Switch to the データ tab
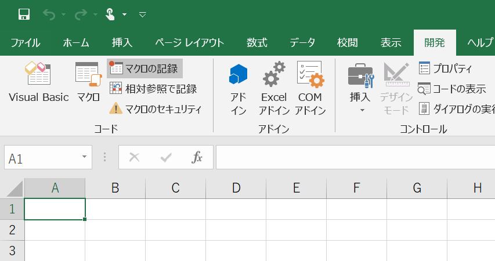The width and height of the screenshot is (495, 261). (302, 42)
